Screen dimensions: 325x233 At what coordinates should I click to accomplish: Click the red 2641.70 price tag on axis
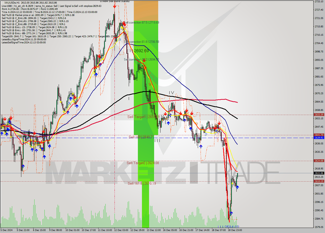tap(319, 135)
